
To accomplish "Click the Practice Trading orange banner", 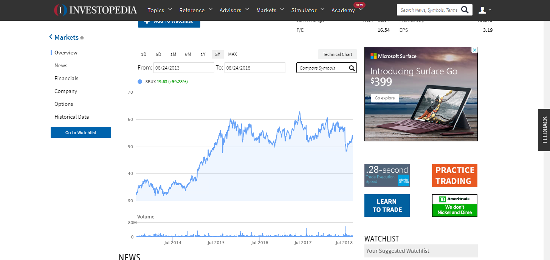I will click(455, 175).
